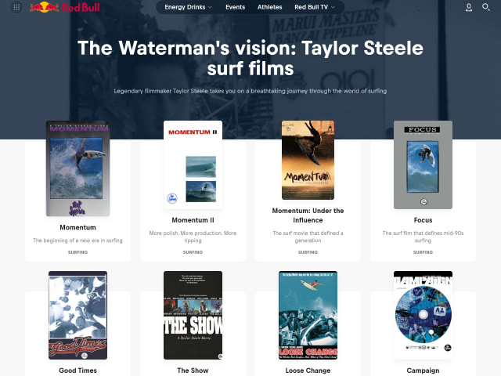Open the Campaign DVD cover thumbnail
Screen dimensions: 501x376
pyautogui.click(x=423, y=315)
